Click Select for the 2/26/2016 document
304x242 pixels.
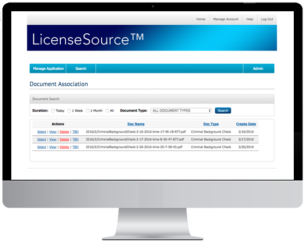click(x=41, y=147)
